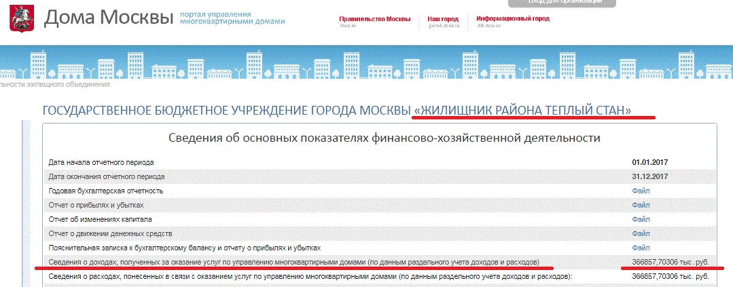Click the Дата окончания отчетного периода label
This screenshot has width=733, height=287.
pos(107,176)
